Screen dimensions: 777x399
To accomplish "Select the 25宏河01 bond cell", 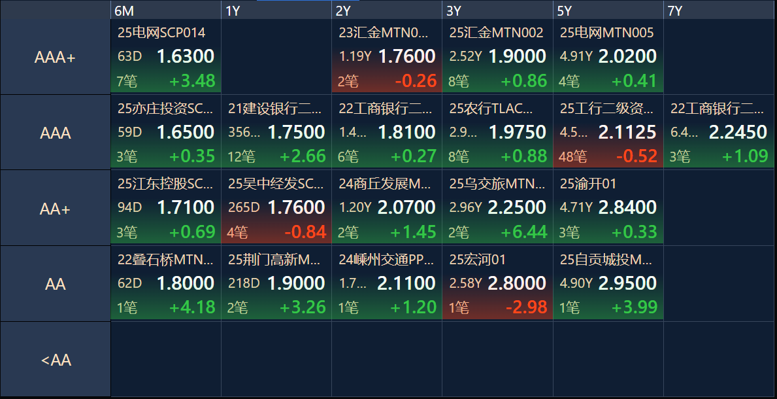I will (x=497, y=283).
